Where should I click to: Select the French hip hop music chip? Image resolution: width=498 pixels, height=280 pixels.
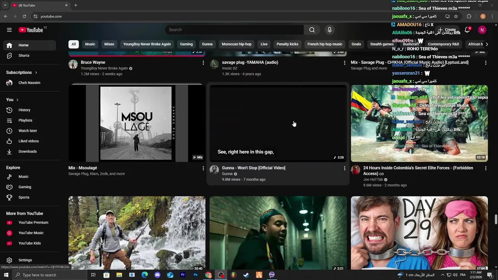click(x=325, y=44)
